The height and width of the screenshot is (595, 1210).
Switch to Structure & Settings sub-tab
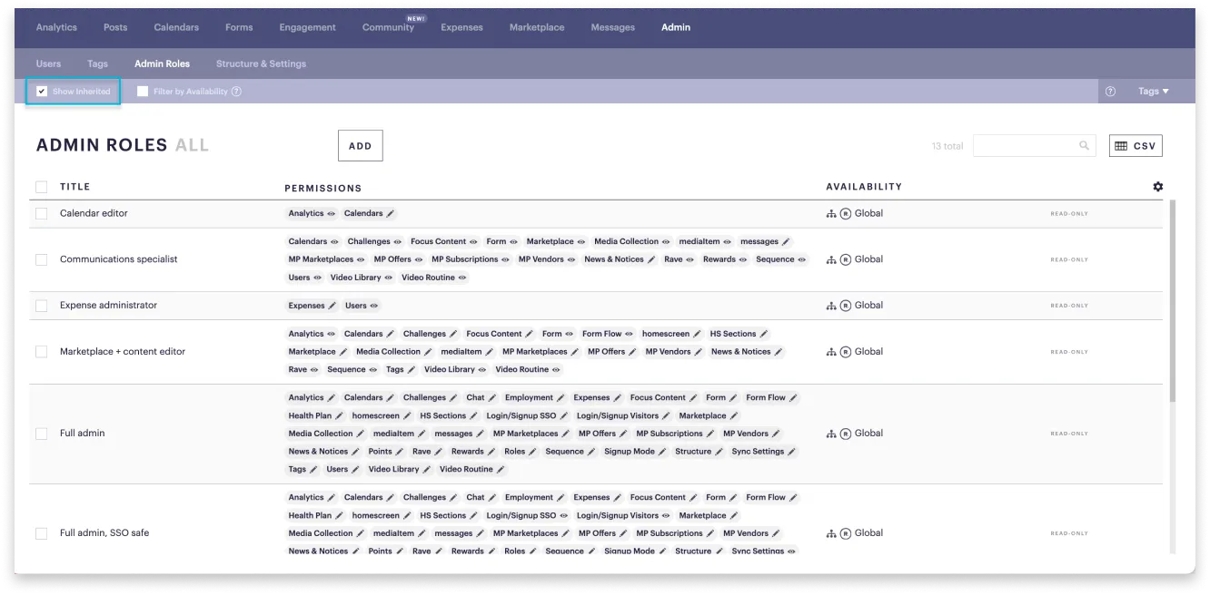[x=261, y=64]
